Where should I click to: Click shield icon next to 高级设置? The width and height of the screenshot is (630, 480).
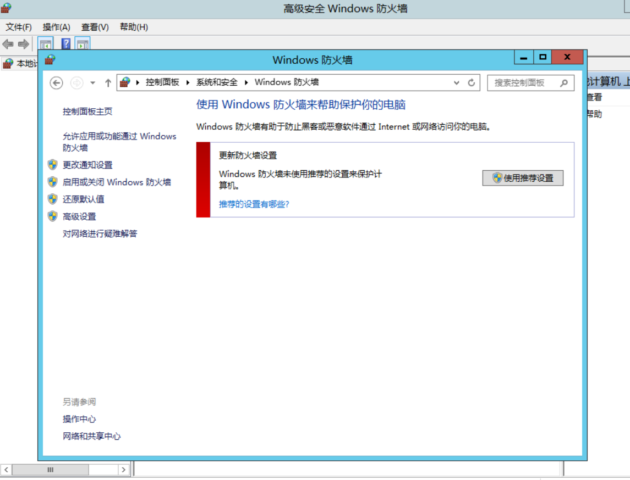click(x=53, y=216)
